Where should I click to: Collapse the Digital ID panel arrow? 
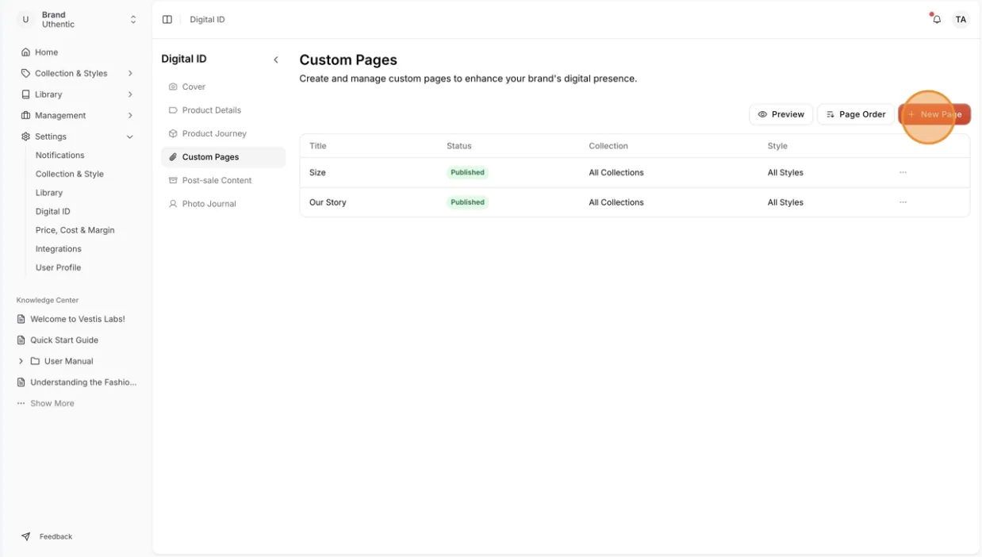276,60
